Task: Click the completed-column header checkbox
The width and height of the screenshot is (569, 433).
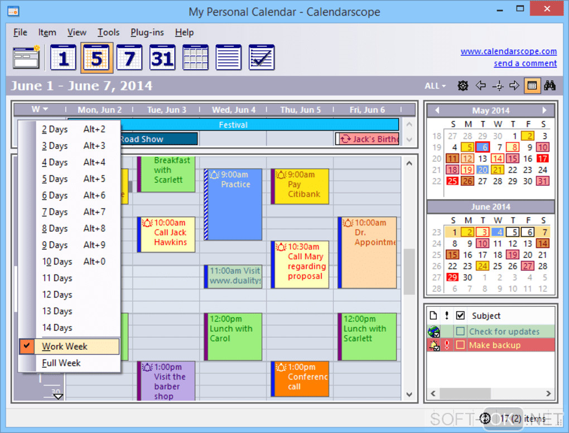Action: point(460,315)
